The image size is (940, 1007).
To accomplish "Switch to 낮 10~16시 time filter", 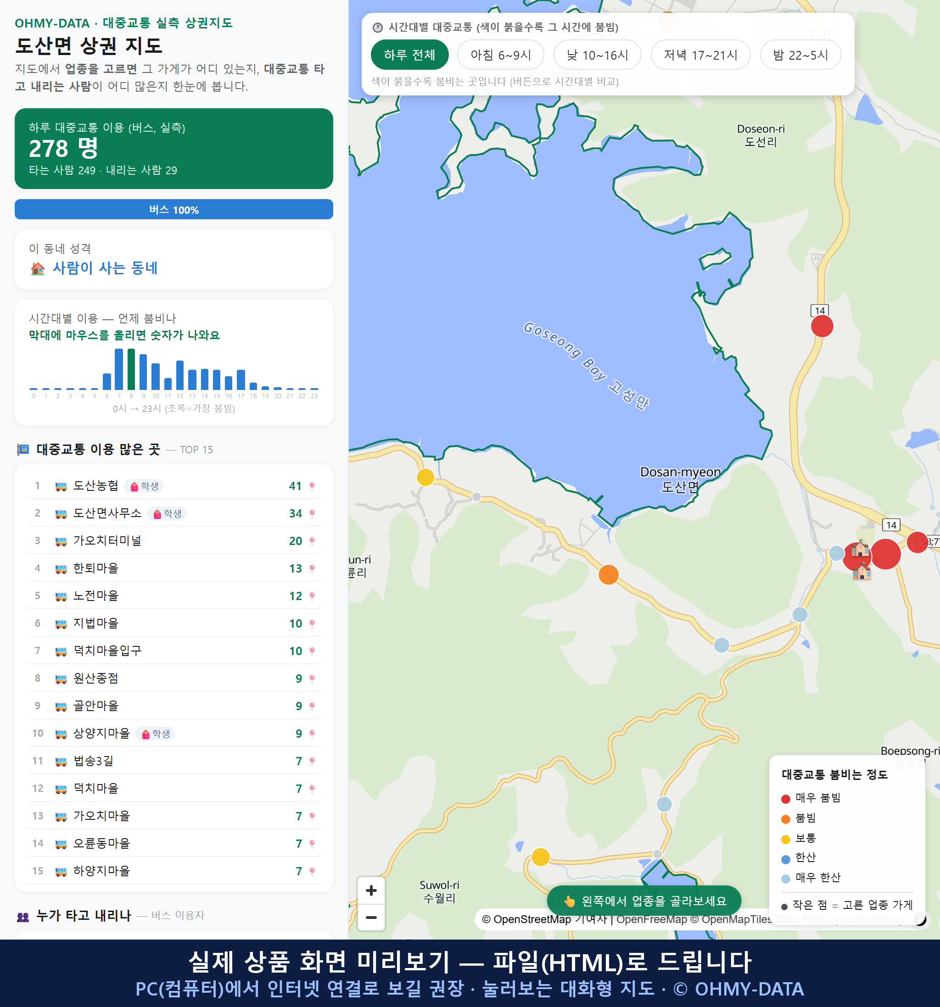I will click(597, 55).
